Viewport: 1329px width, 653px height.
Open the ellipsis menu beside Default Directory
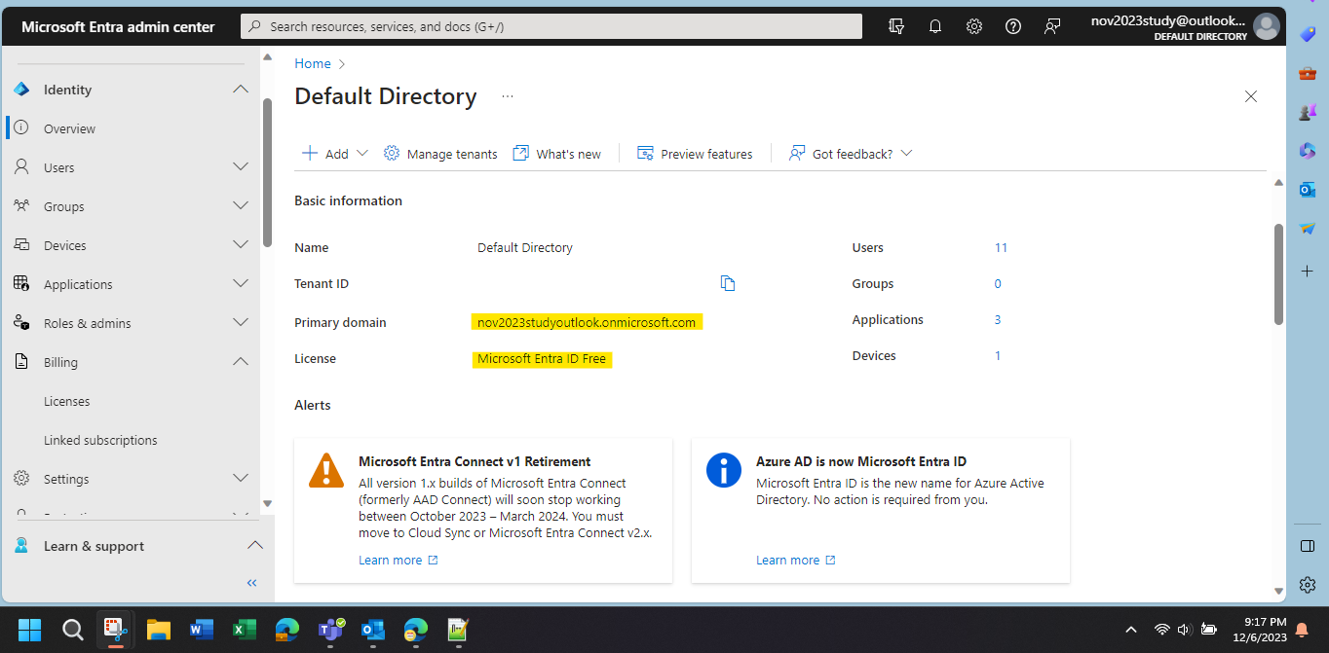(x=508, y=96)
